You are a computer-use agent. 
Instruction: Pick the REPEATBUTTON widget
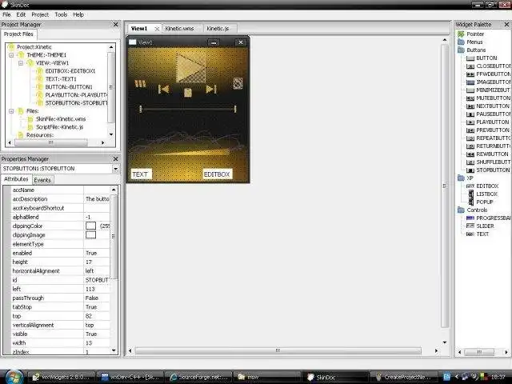[488, 138]
